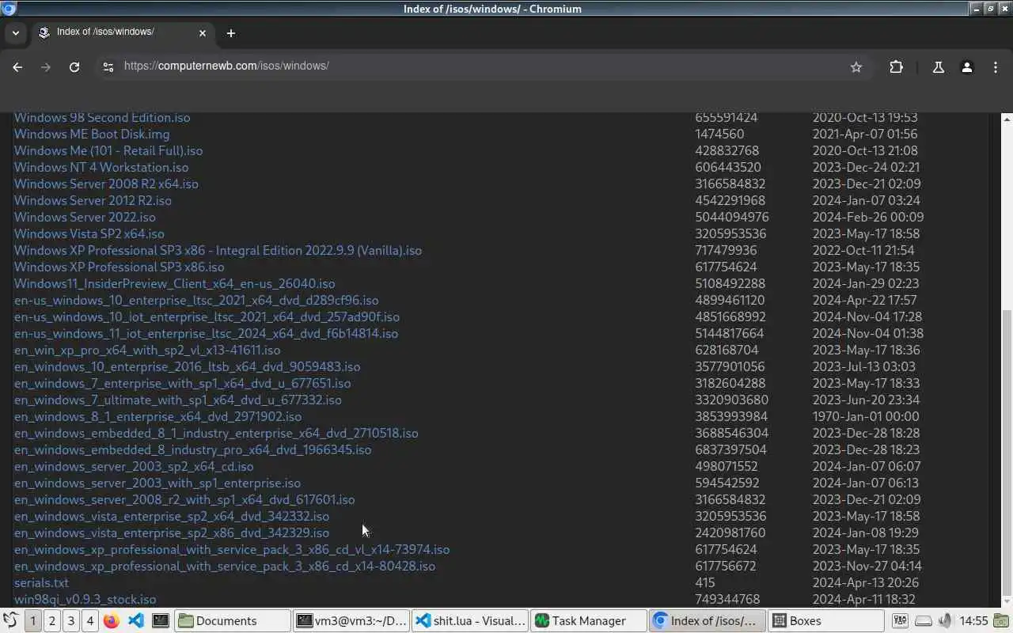This screenshot has height=633, width=1013.
Task: Open XP professional x86_cd_x14-80428 link
Action: point(225,566)
